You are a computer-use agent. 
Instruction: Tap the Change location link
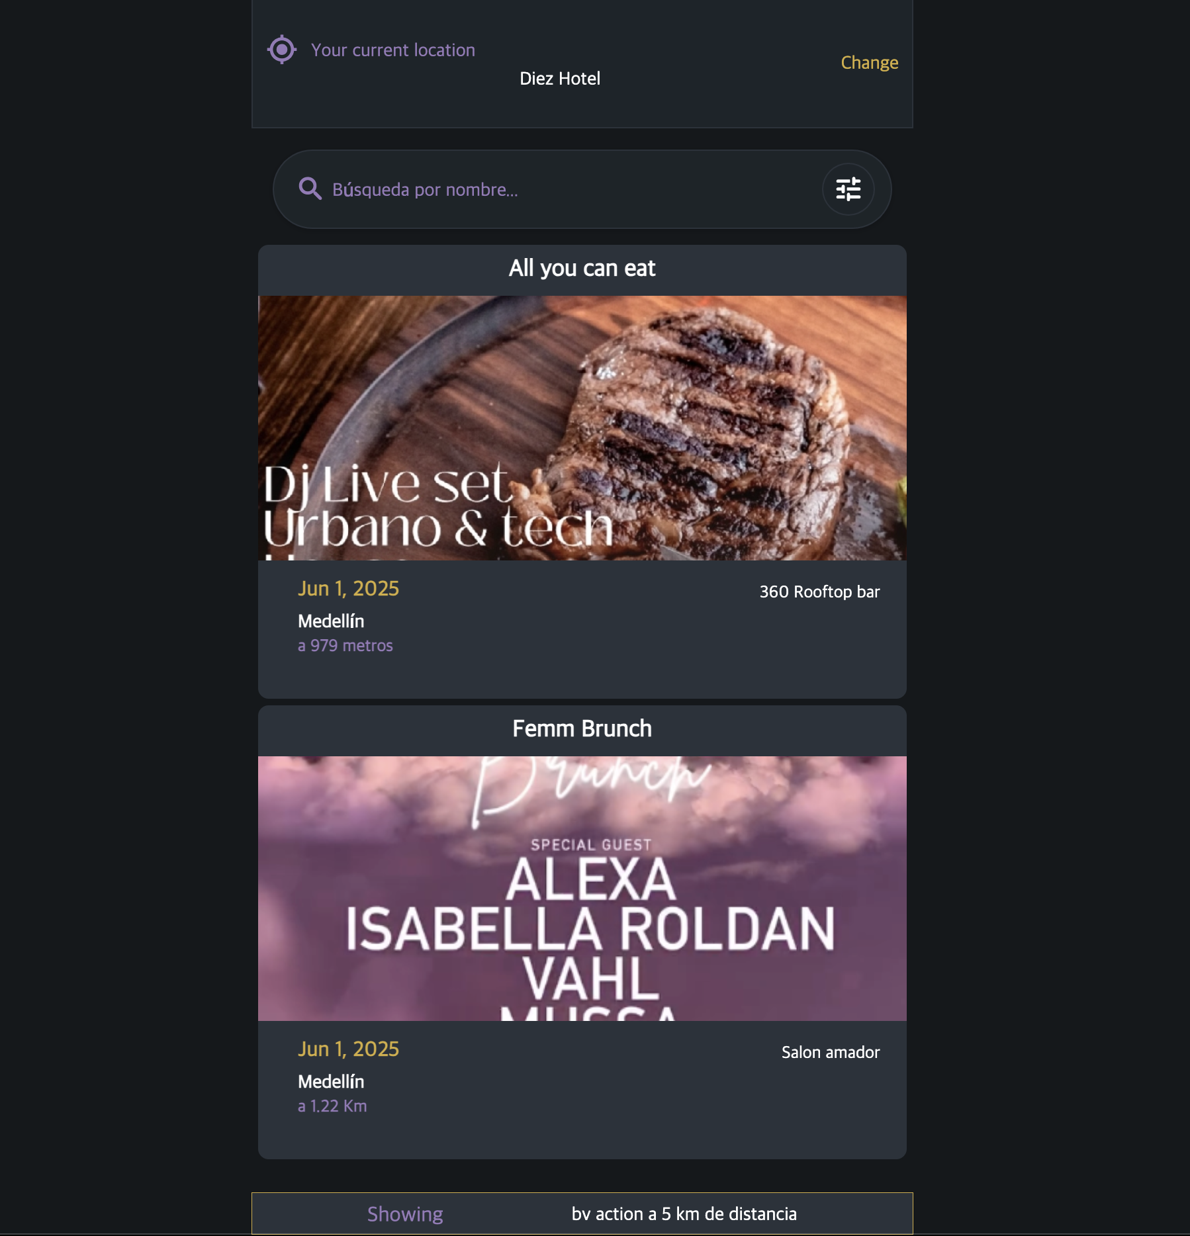pos(869,63)
